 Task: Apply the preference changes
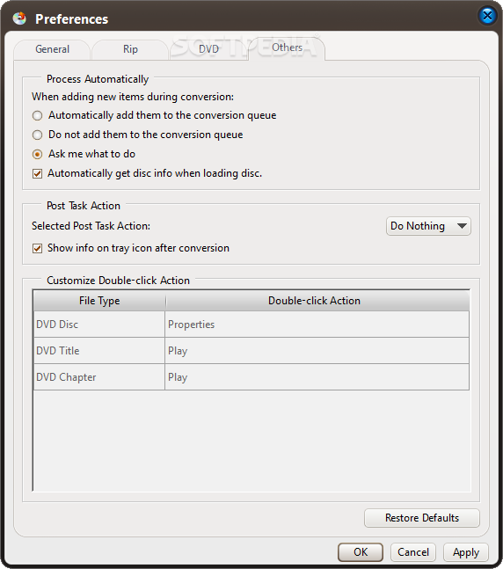[465, 552]
